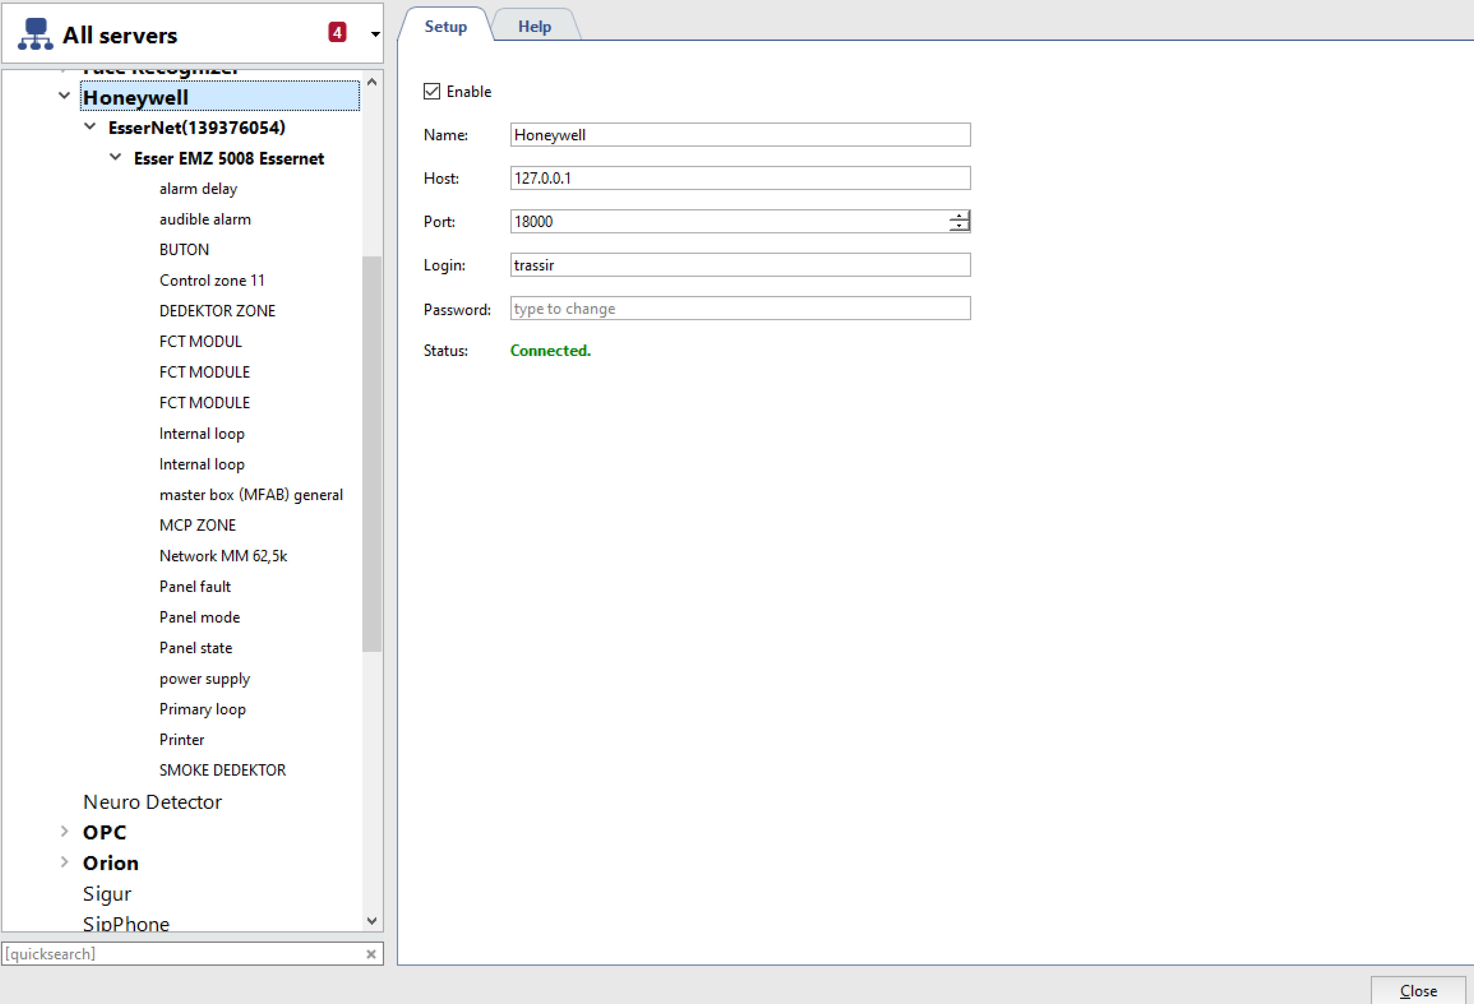The image size is (1474, 1004).
Task: Select the Printer item
Action: [x=182, y=740]
